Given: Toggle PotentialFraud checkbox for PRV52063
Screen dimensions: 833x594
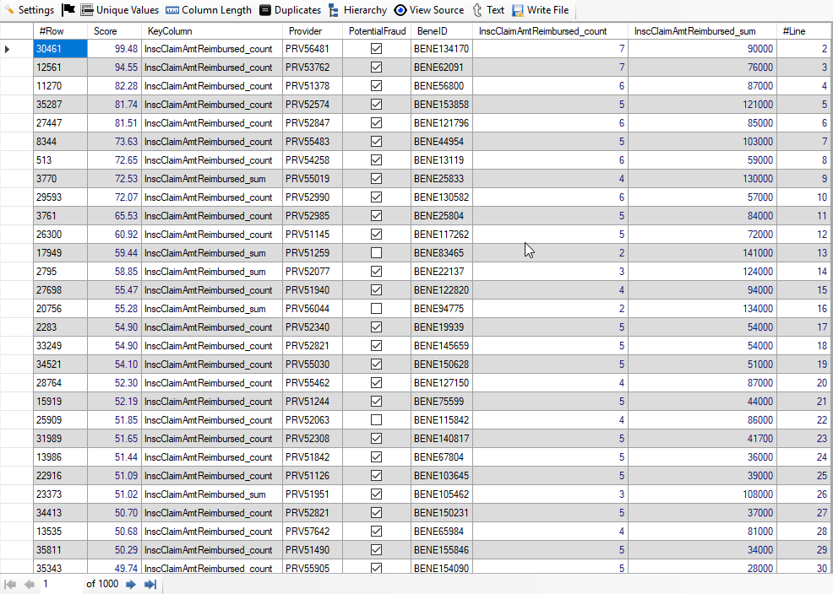Looking at the screenshot, I should point(376,420).
